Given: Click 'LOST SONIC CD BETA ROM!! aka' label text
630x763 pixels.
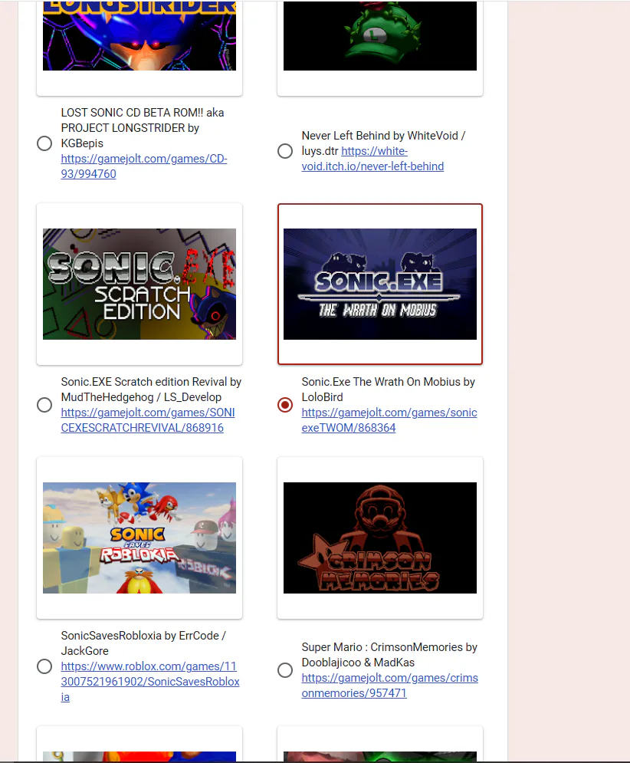Looking at the screenshot, I should [143, 113].
